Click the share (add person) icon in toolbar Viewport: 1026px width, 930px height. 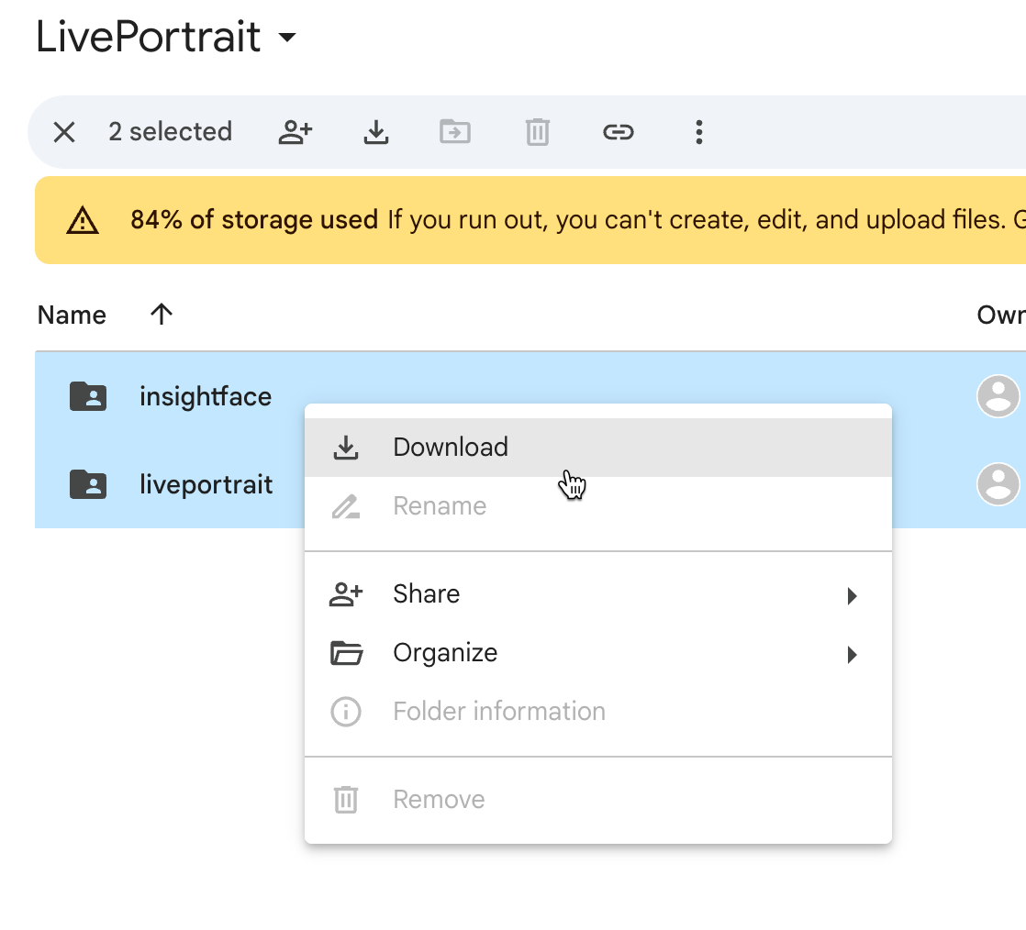[296, 132]
